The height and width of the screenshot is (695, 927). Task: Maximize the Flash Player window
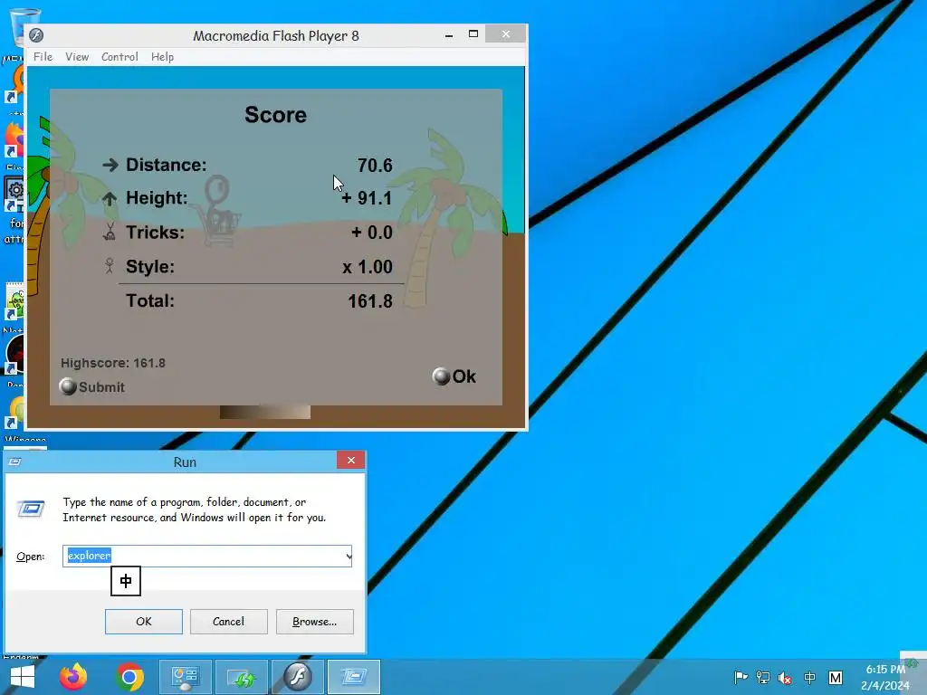click(x=473, y=34)
